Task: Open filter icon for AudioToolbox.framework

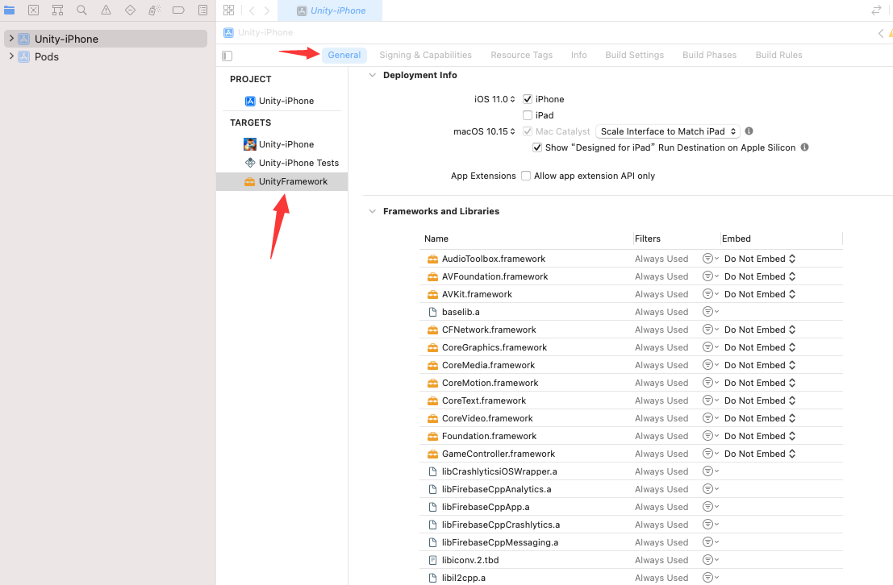Action: (710, 259)
